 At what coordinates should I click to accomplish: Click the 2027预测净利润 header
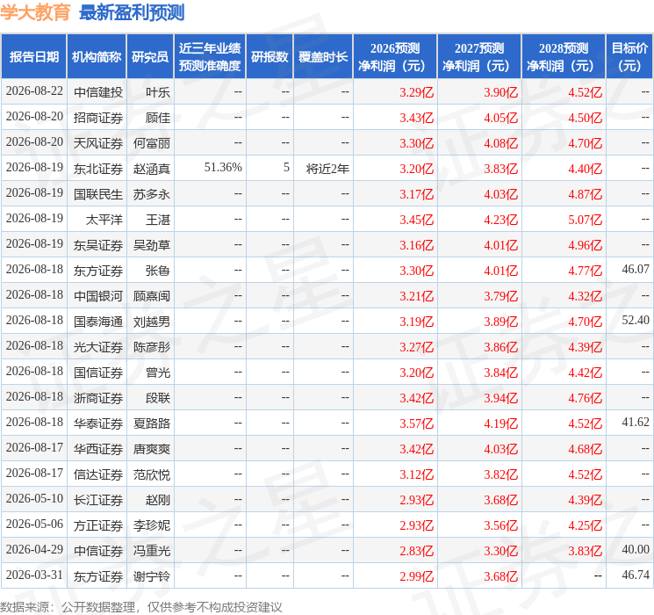[x=479, y=57]
